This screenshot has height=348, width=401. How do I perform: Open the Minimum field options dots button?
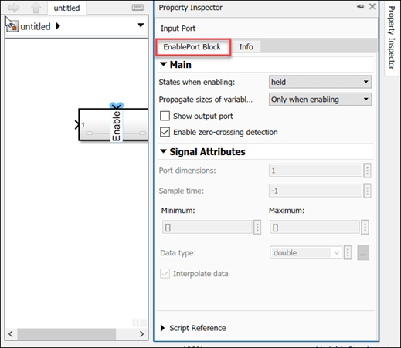pyautogui.click(x=257, y=227)
